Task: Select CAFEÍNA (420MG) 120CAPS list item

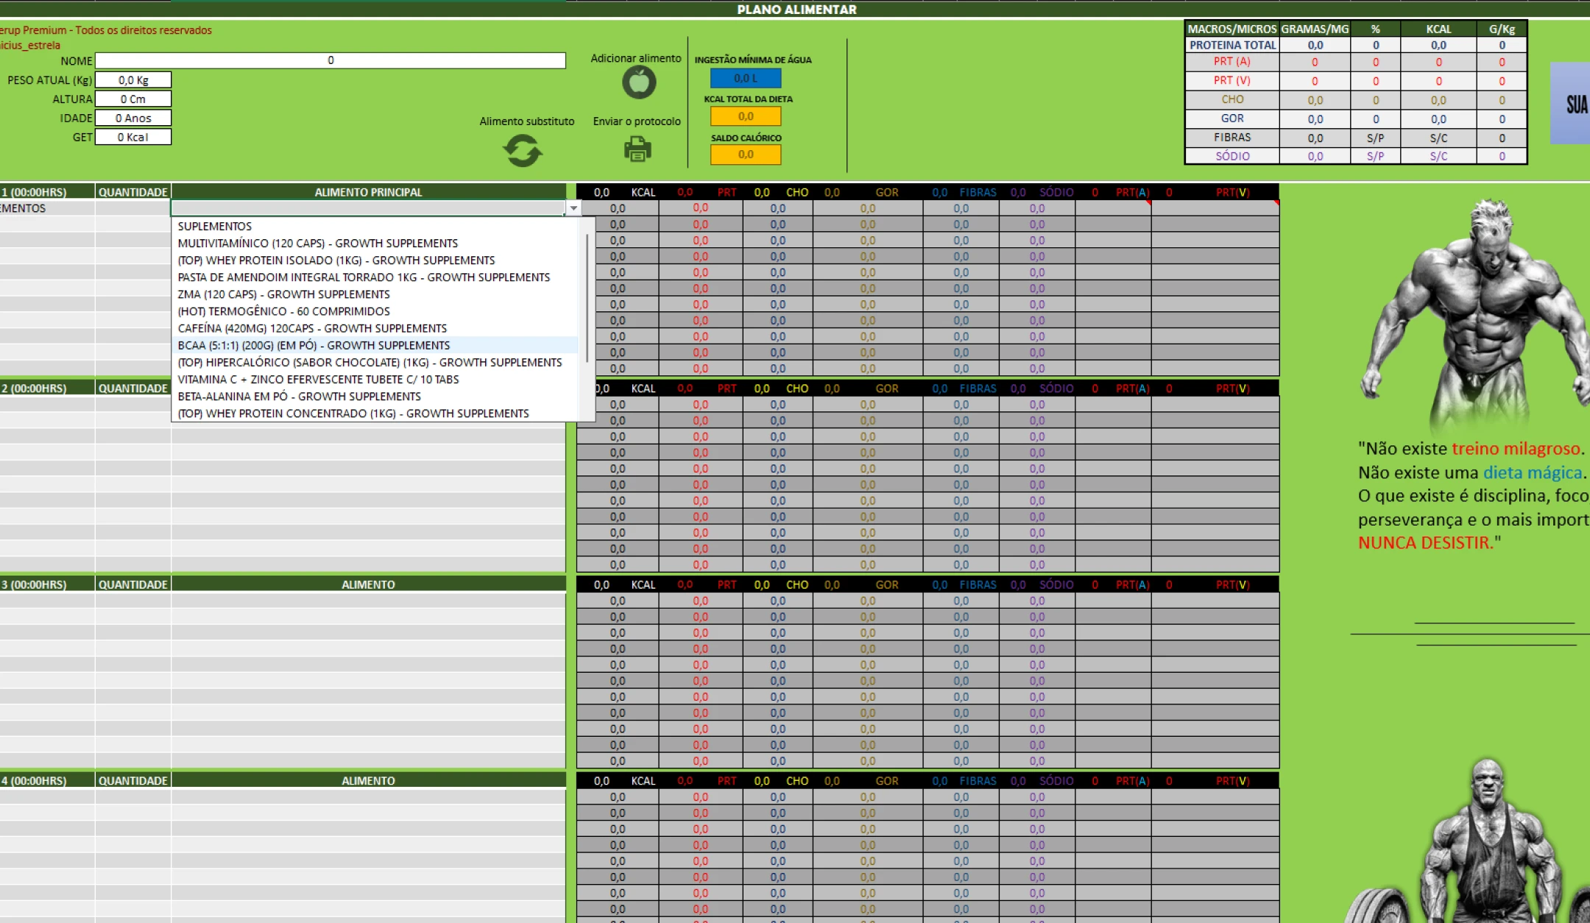Action: [312, 328]
